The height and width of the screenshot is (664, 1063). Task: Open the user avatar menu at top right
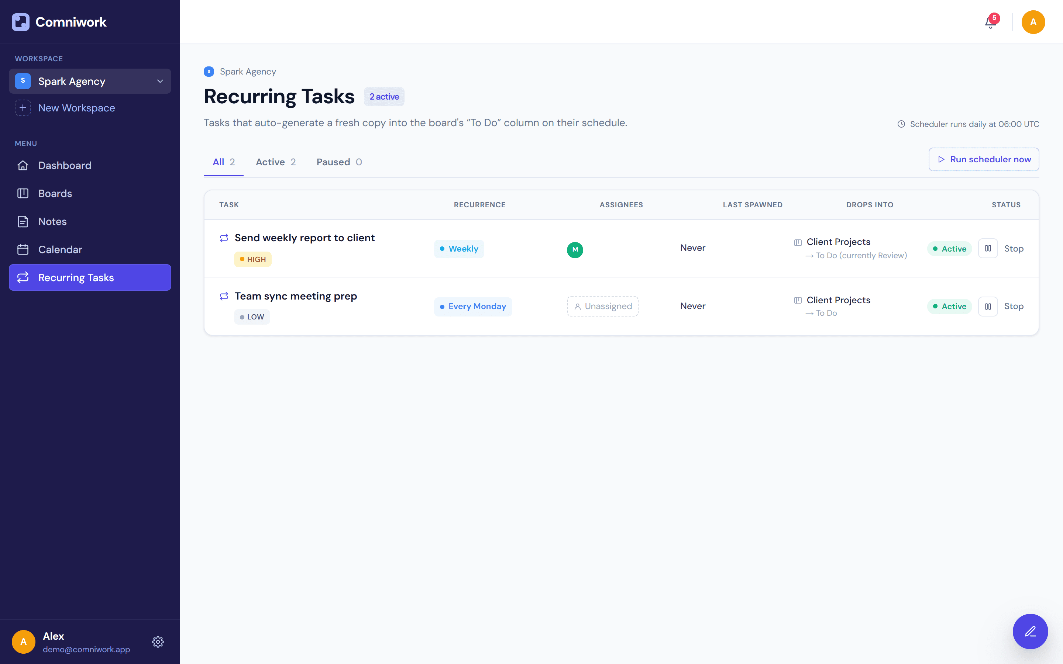tap(1033, 22)
